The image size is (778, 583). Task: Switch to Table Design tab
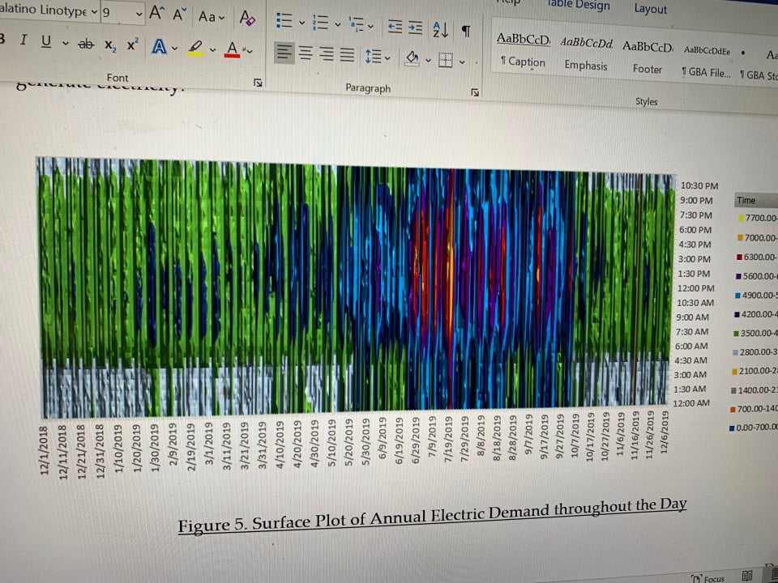pos(579,5)
